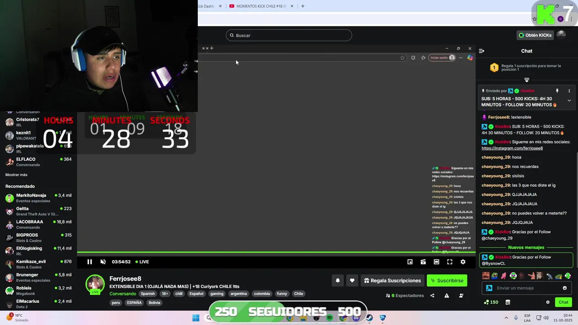Open ElGlogloking recommended channel
578x325 pixels.
38,251
